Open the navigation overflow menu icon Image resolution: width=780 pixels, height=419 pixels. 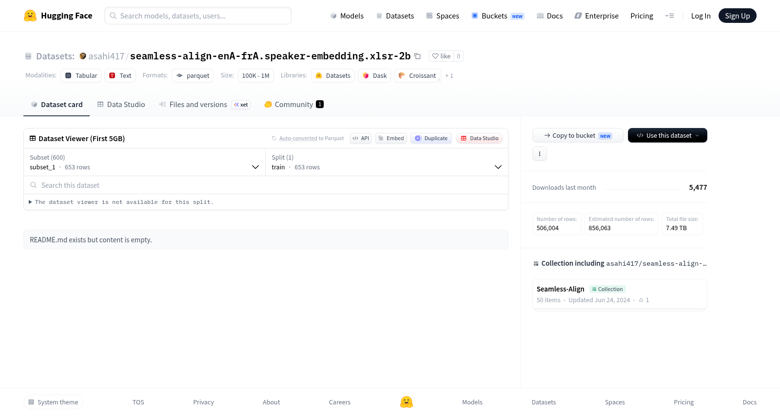(x=669, y=16)
